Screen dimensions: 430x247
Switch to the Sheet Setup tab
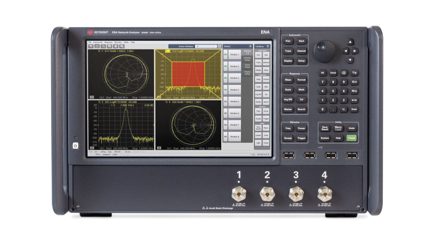[247, 66]
